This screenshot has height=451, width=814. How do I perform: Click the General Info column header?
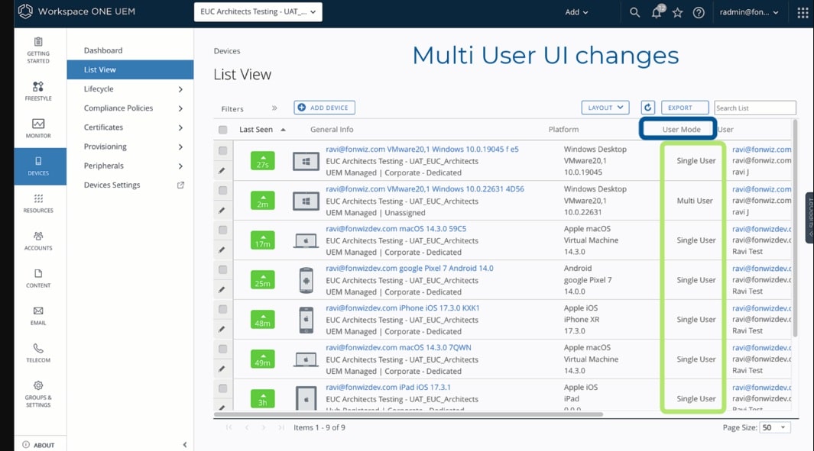tap(332, 129)
